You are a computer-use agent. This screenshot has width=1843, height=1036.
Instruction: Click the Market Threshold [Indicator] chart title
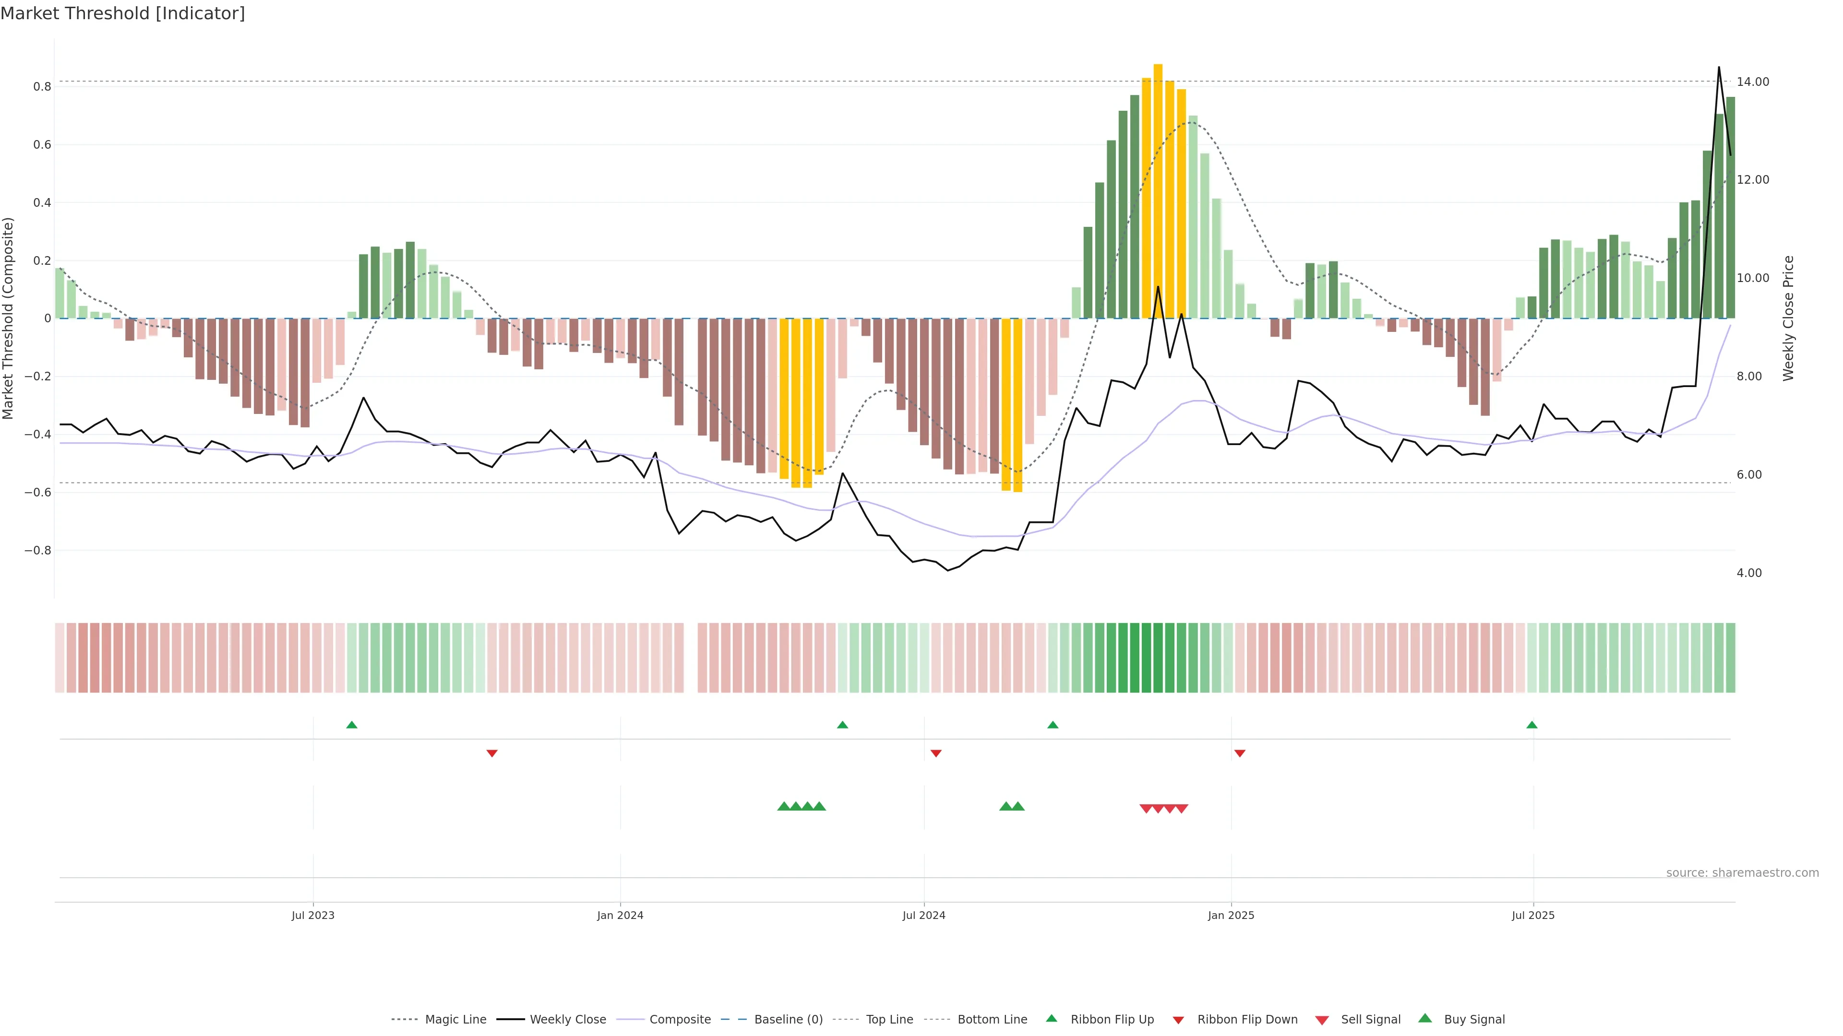(122, 13)
